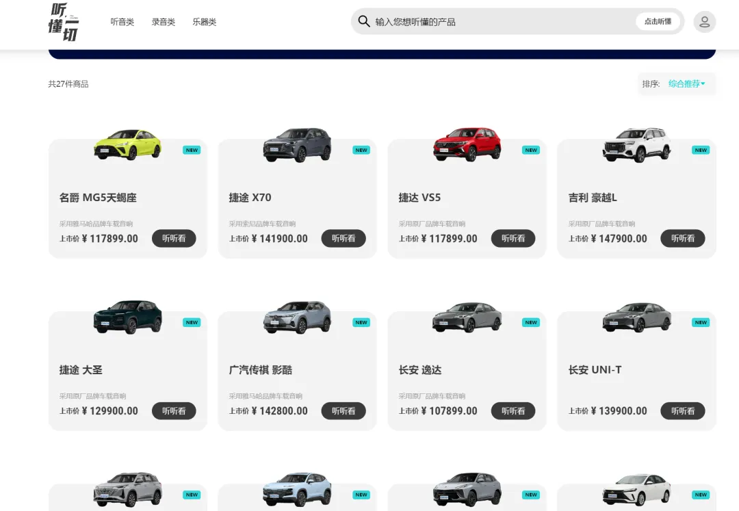Click 听听看 for 名爵 MG5天蝎座
Screen dimensions: 739x511
[x=174, y=238]
